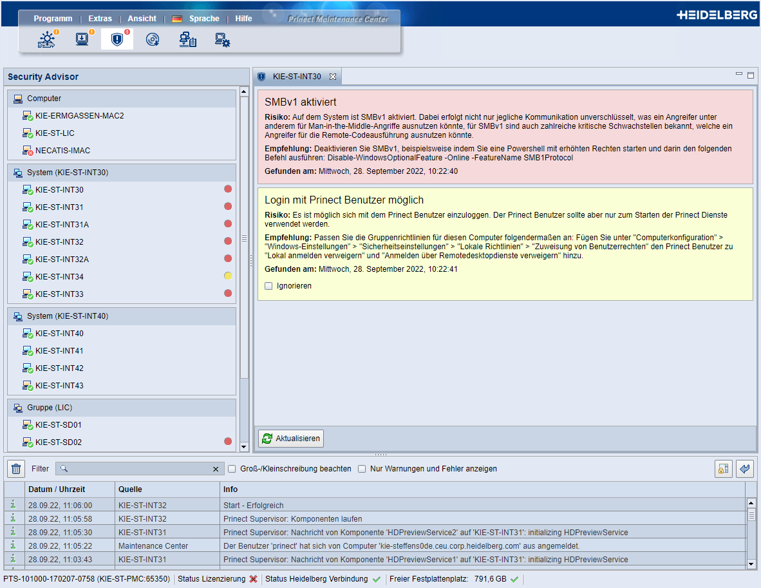Click the free disk space check icon

point(514,579)
